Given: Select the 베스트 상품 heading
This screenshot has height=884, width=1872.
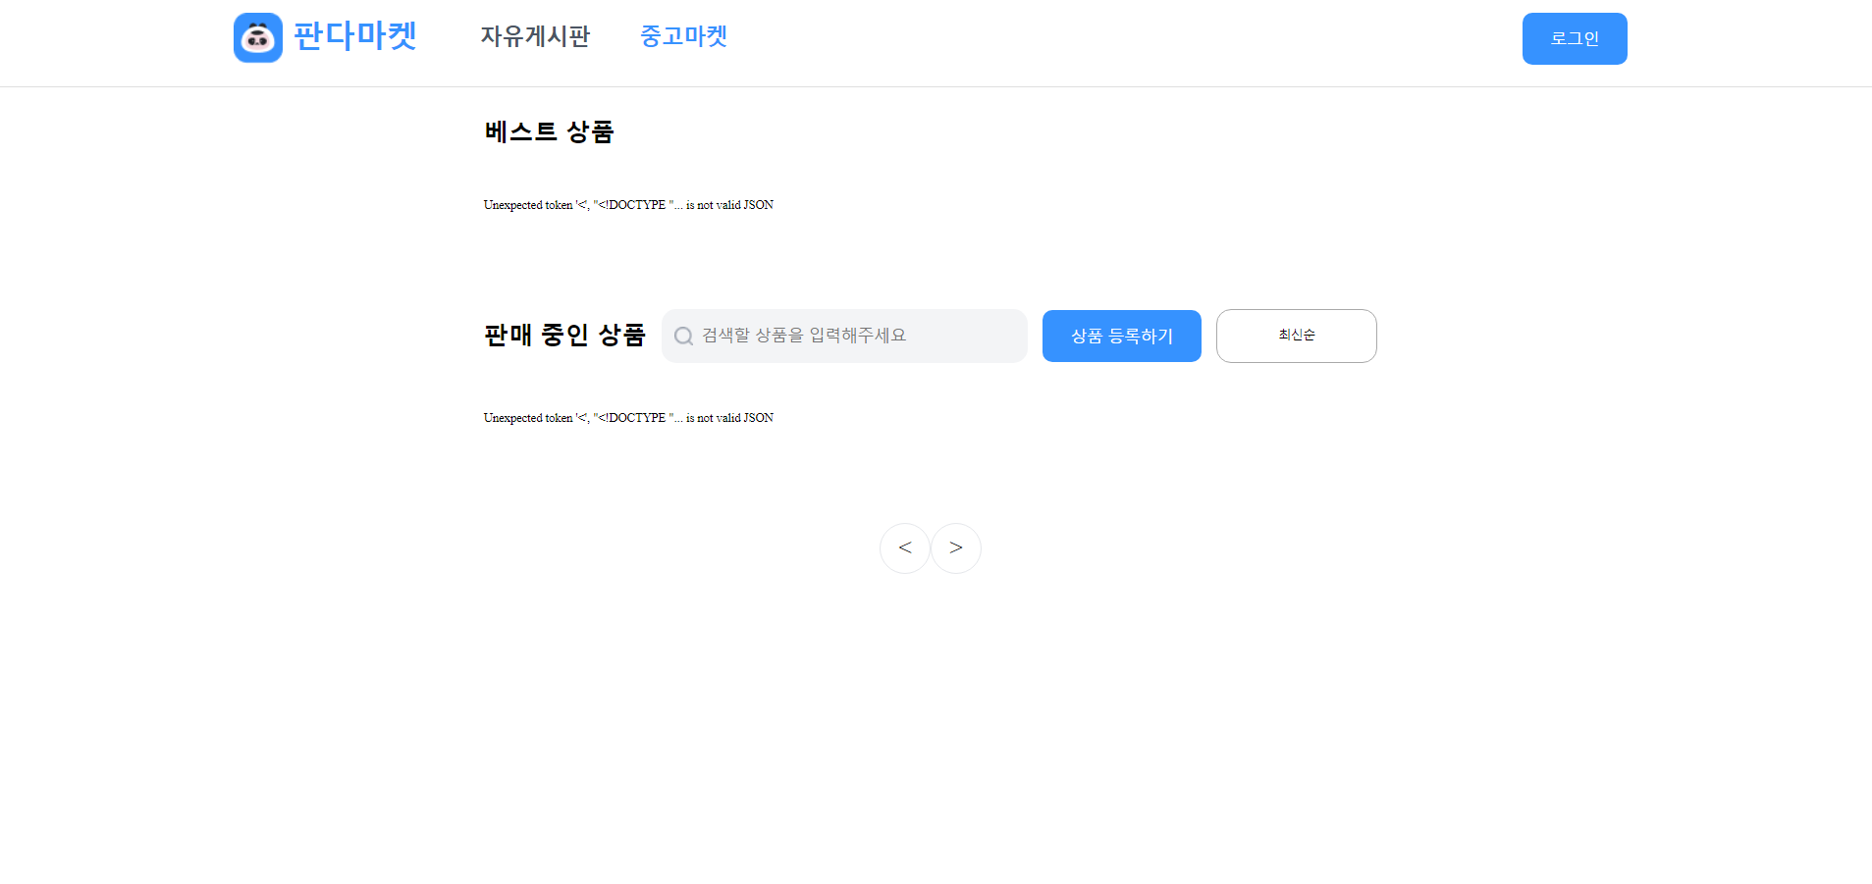Looking at the screenshot, I should (x=549, y=131).
